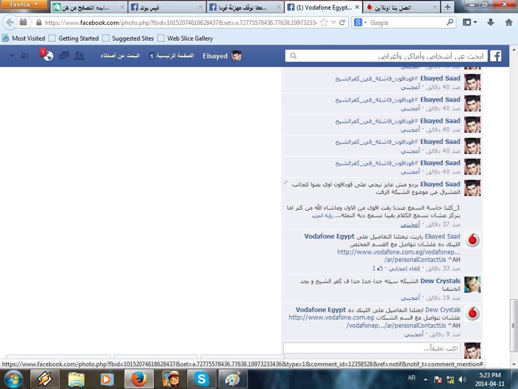The image size is (518, 389).
Task: Open Facebook privacy shortcuts lock icon
Action: pos(25,56)
